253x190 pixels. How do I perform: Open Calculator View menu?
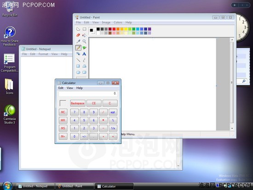point(70,88)
